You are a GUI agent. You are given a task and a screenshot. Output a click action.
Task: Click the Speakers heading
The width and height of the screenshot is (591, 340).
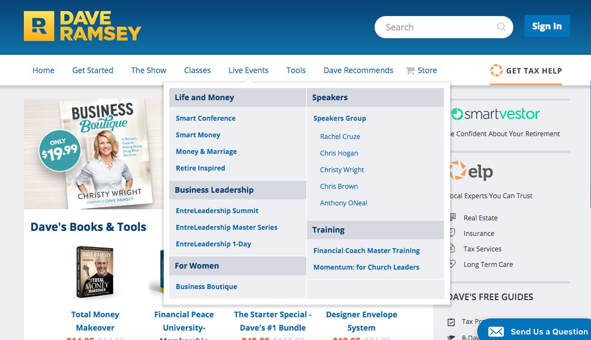coord(330,97)
